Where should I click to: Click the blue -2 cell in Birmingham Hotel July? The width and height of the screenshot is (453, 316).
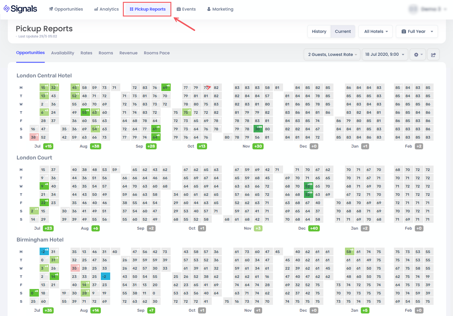44,252
